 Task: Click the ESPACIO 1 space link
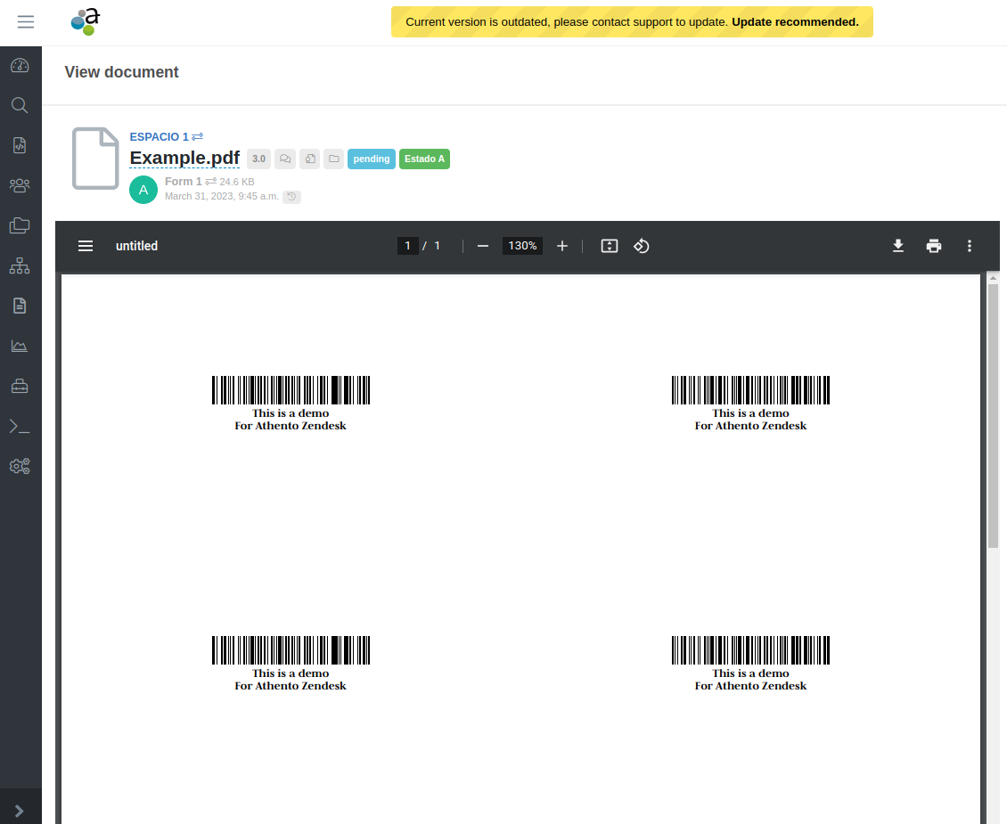coord(160,136)
